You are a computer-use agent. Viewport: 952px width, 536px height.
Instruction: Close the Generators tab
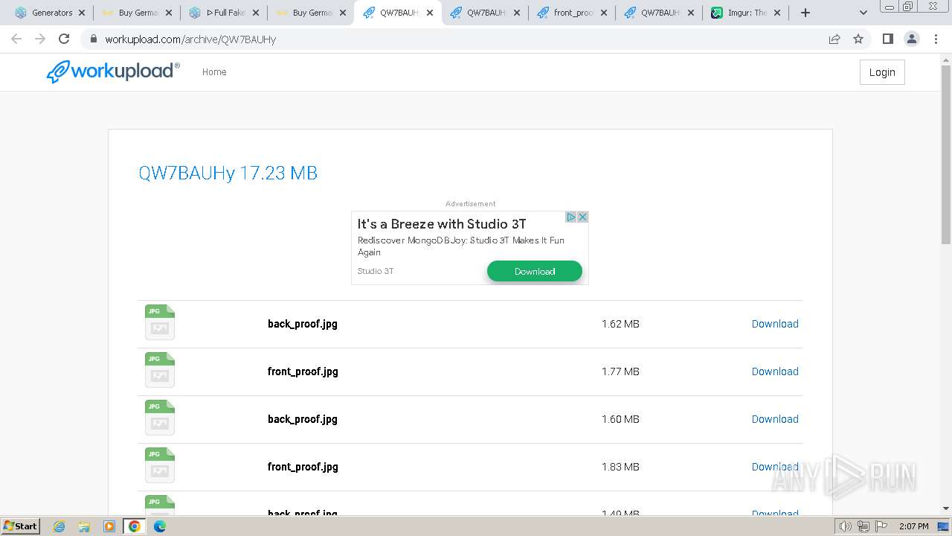click(82, 13)
